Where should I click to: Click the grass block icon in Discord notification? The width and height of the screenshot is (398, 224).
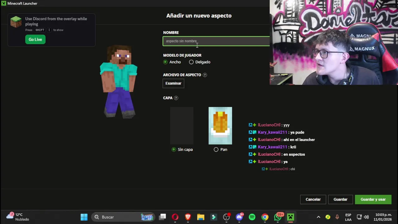coord(16,22)
